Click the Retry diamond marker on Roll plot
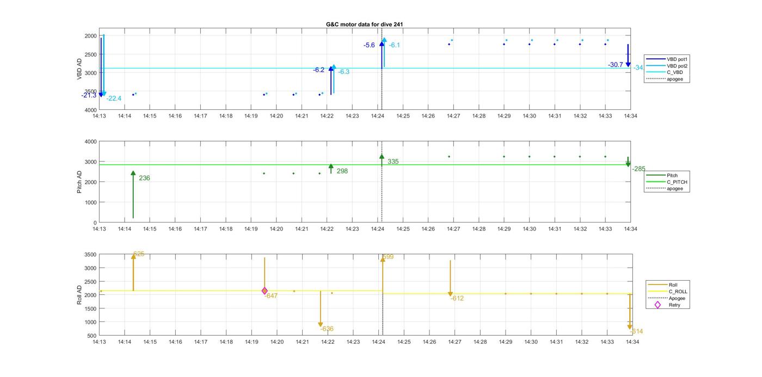This screenshot has height=377, width=762. click(x=265, y=291)
